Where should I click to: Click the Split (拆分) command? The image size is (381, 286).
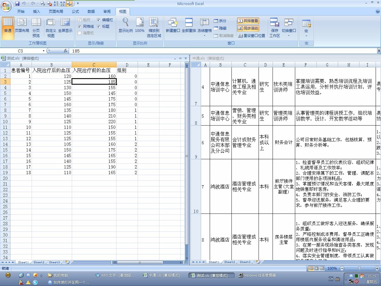coord(220,21)
